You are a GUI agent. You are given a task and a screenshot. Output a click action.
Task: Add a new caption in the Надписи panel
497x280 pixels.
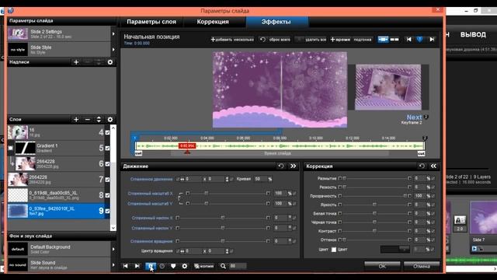76,62
